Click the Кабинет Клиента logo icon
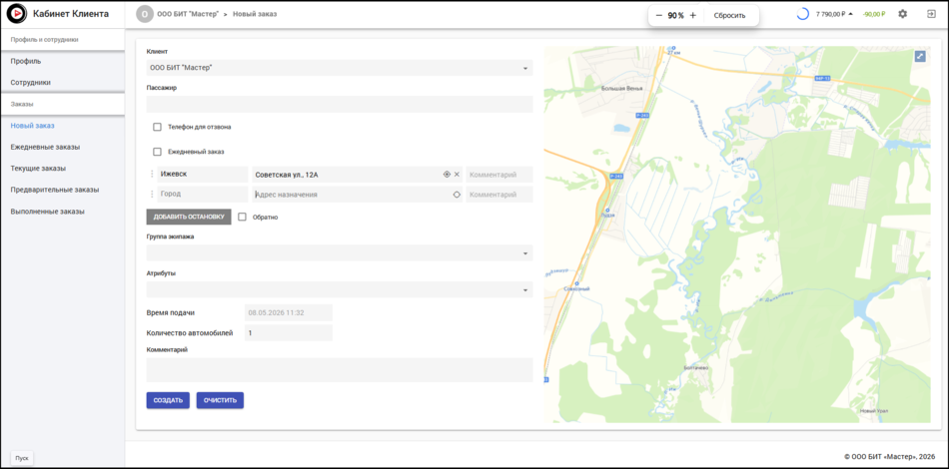Viewport: 949px width, 469px height. [x=16, y=13]
